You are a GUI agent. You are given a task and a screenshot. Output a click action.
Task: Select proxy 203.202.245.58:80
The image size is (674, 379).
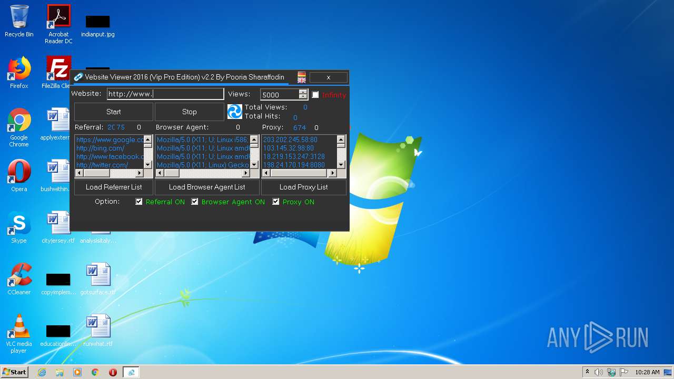(290, 140)
